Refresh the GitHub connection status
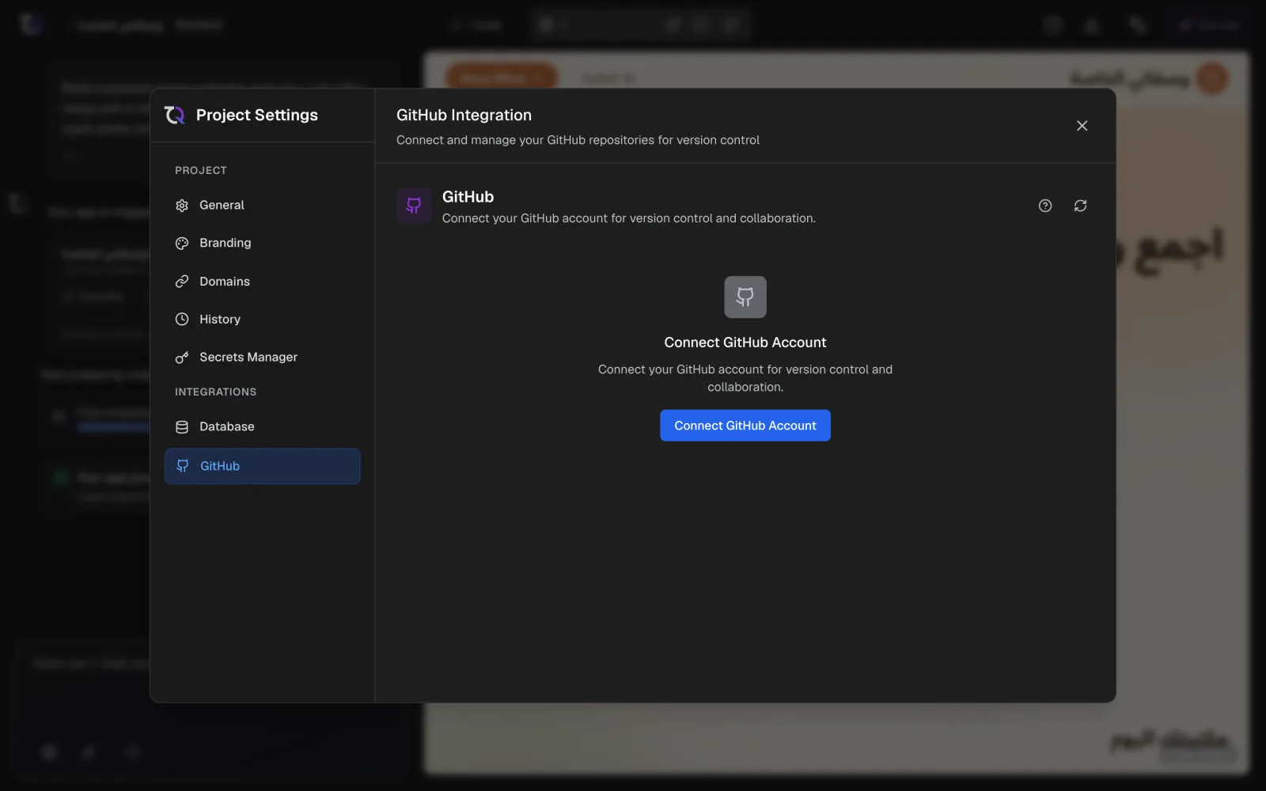 coord(1080,206)
